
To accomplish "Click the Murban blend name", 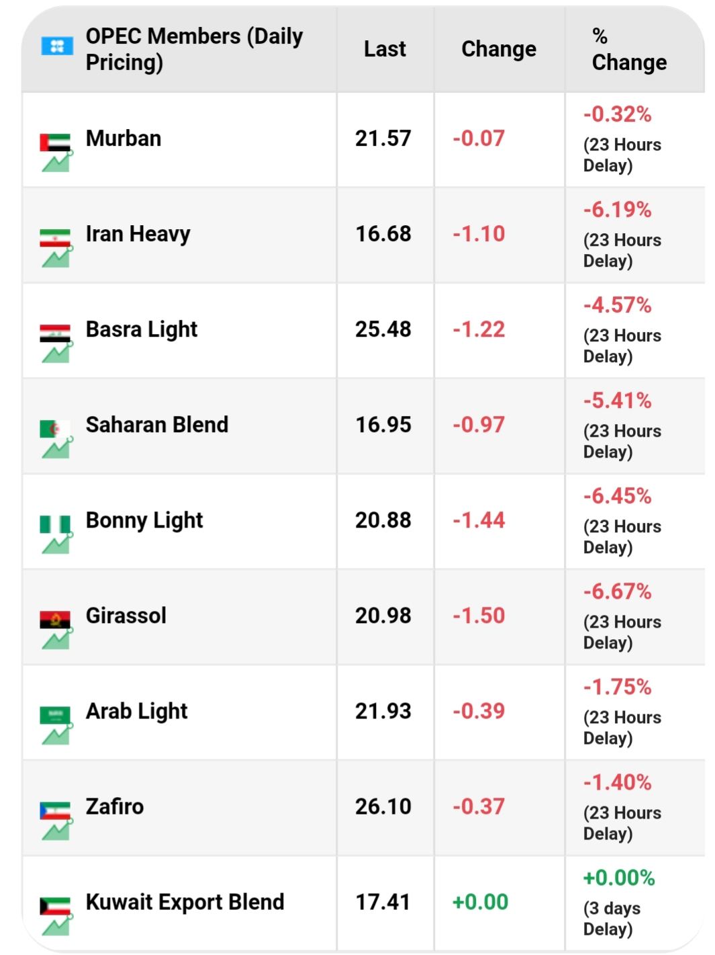I will [124, 138].
